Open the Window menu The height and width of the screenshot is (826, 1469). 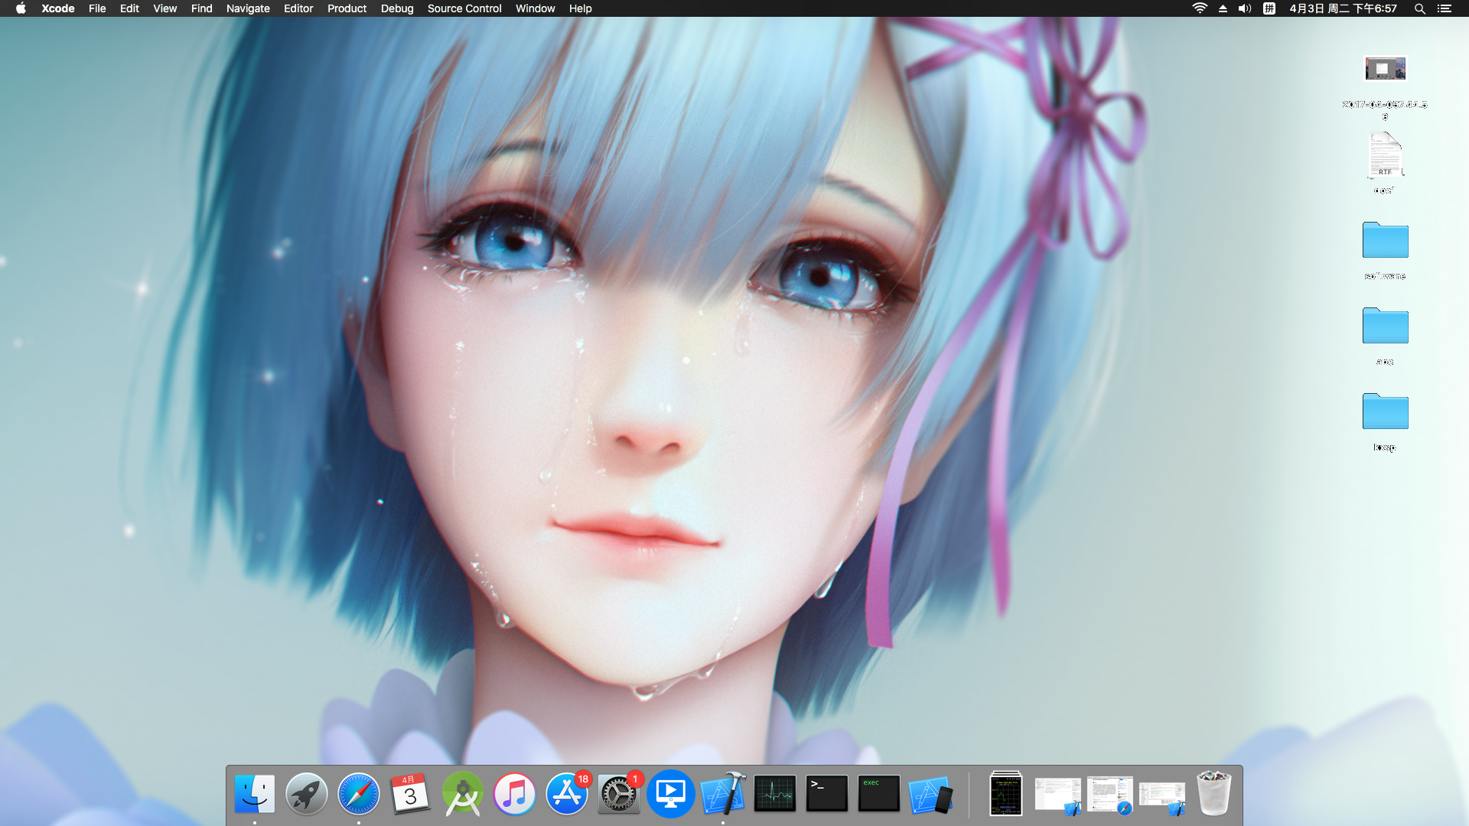point(535,8)
